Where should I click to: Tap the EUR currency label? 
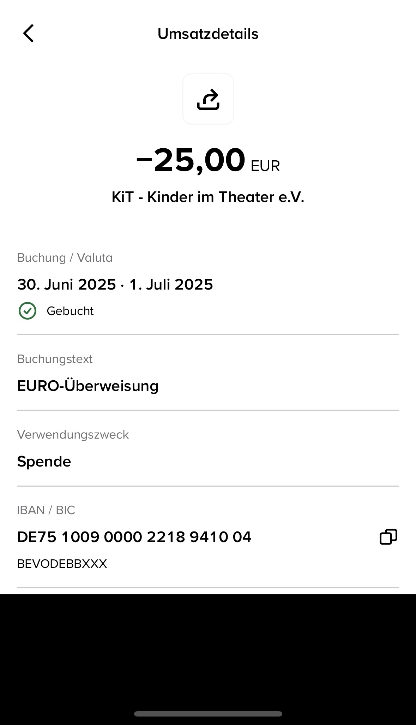coord(265,166)
